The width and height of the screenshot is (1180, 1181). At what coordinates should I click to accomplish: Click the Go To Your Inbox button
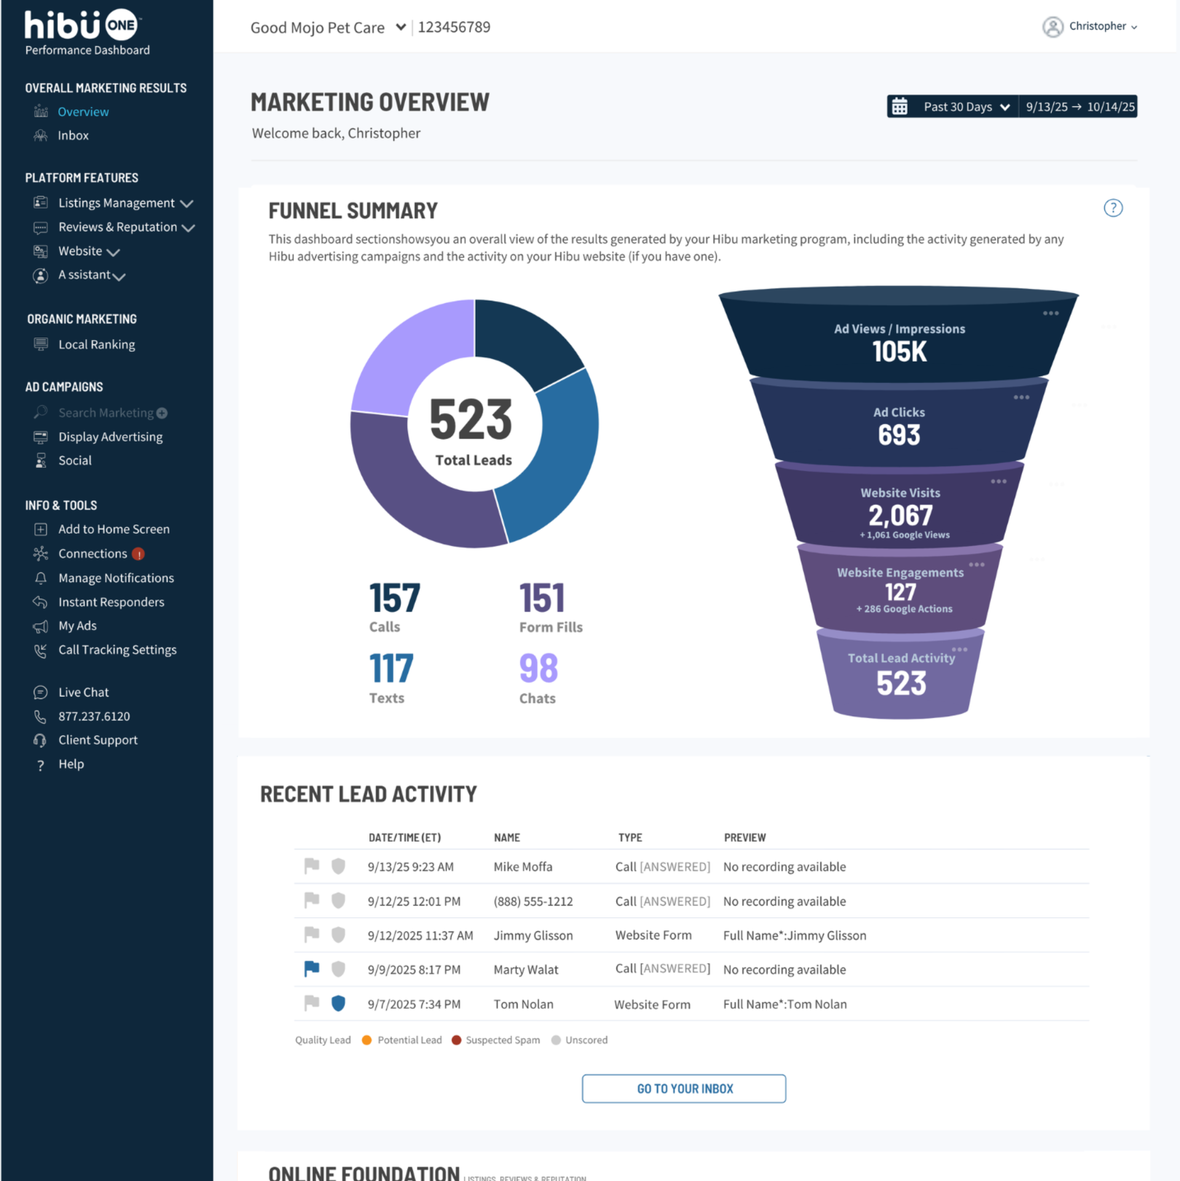point(684,1089)
